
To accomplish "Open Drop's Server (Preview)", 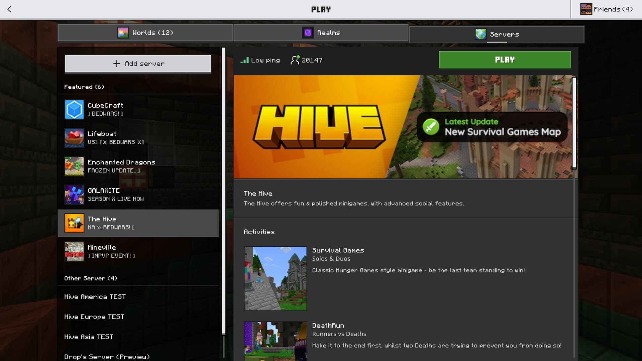I will pyautogui.click(x=138, y=355).
